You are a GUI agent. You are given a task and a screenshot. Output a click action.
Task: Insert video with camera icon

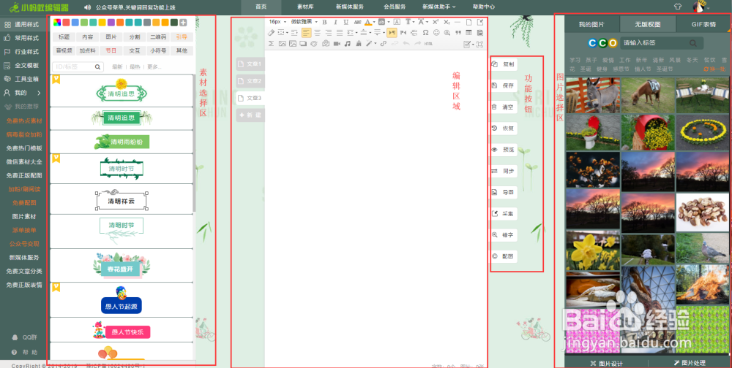(x=337, y=44)
